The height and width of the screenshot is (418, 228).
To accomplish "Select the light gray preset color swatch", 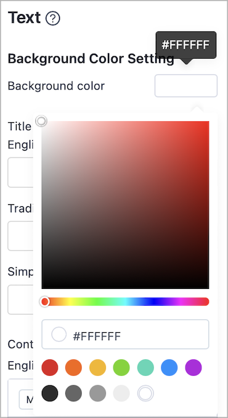I will click(121, 393).
